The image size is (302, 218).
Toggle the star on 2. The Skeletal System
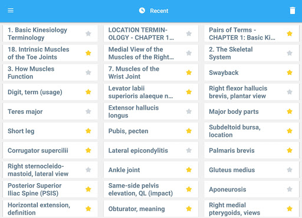[x=290, y=53]
